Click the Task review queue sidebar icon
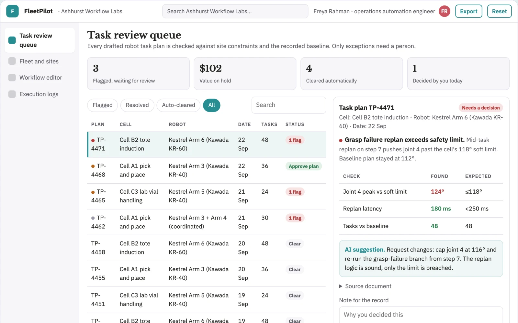Screen dimensions: 518x323 tap(12, 40)
